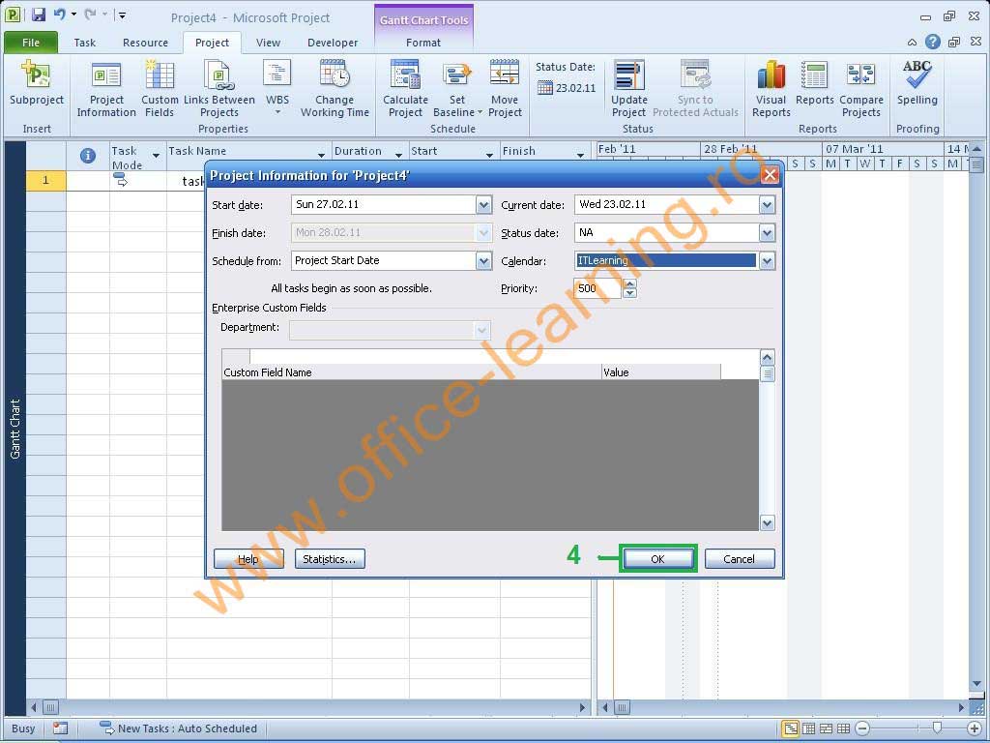
Task: Zoom in the timescale with plus button
Action: pos(975,728)
